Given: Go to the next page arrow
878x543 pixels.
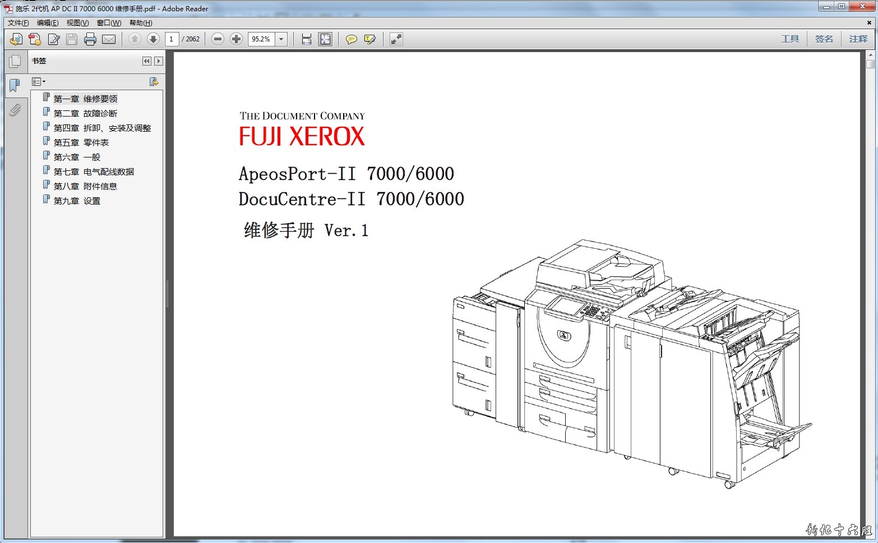Looking at the screenshot, I should (153, 39).
